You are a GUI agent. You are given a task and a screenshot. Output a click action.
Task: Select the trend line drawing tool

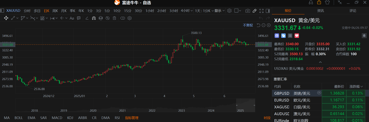[x=13, y=18]
